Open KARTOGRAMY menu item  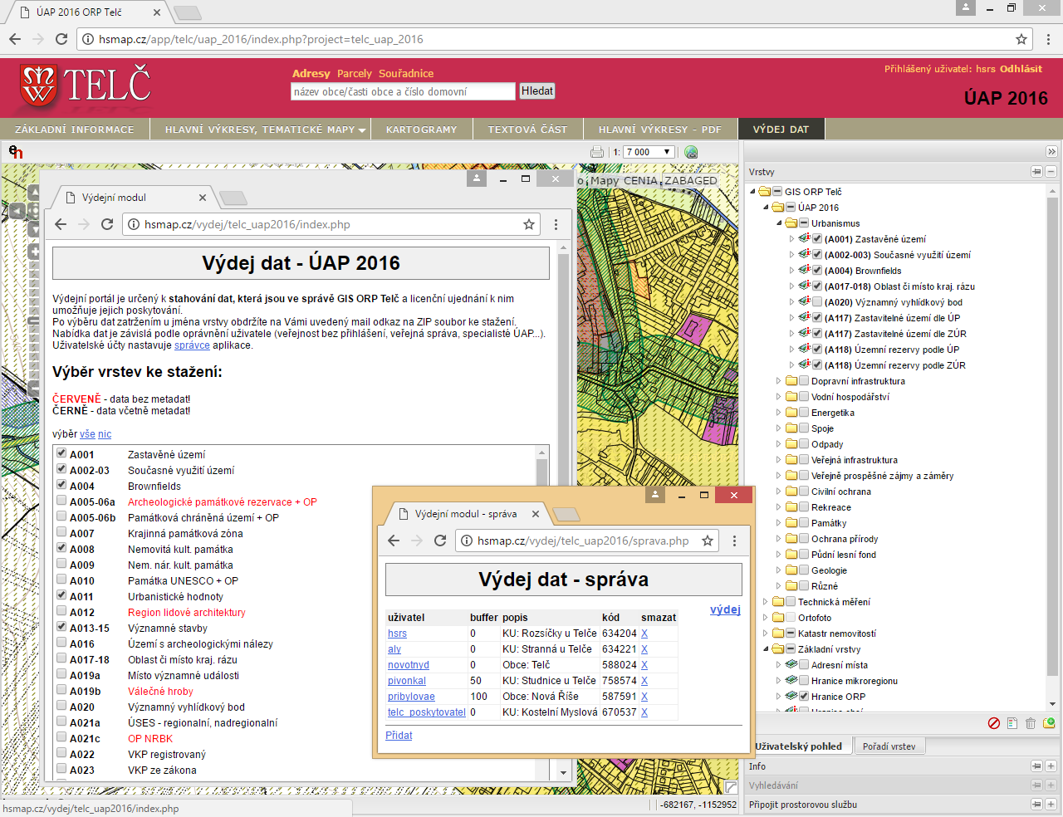(x=422, y=130)
